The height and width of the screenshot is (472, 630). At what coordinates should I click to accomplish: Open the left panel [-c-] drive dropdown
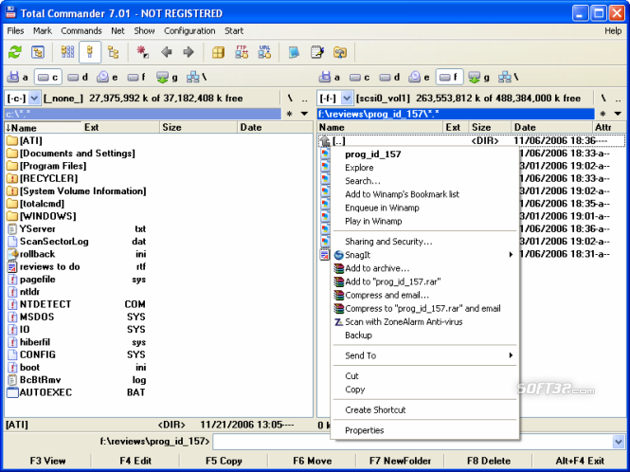[x=34, y=99]
